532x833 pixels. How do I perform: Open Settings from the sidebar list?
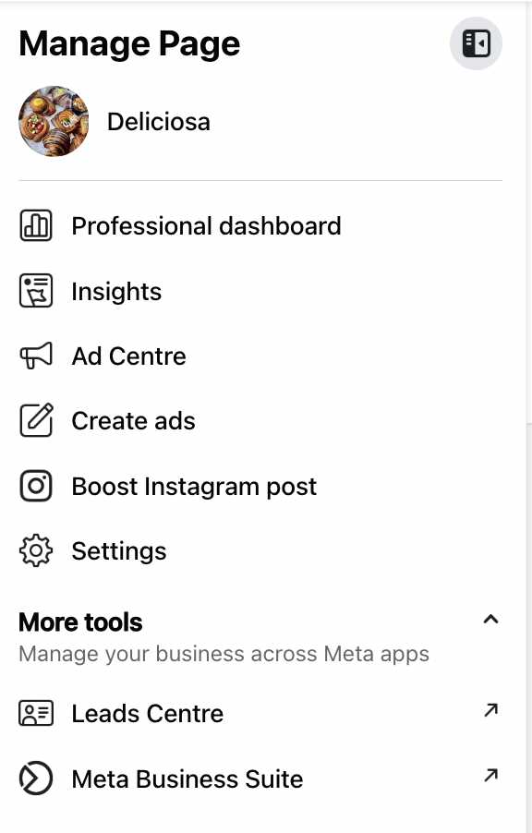pyautogui.click(x=118, y=550)
